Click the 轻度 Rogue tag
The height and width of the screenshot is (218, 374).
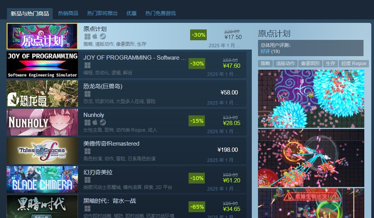(x=353, y=64)
